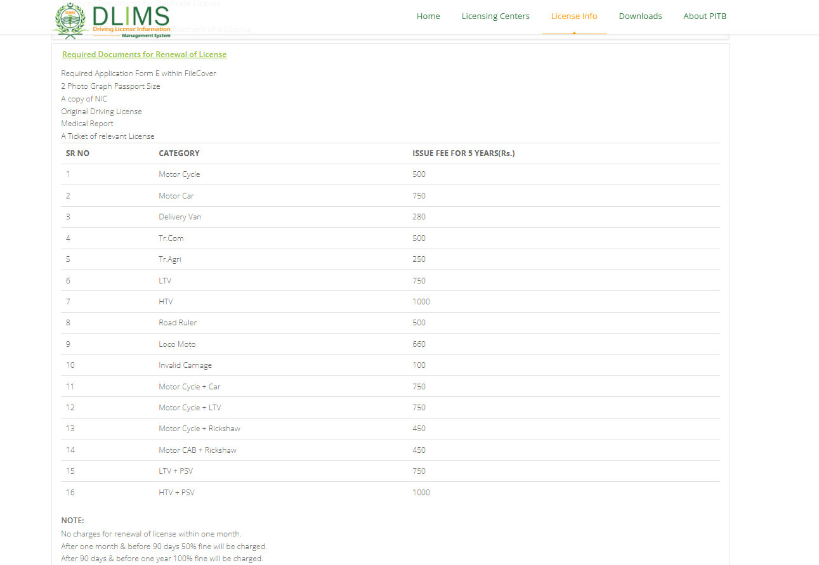Click the 450 fee for Motor CAB + Rickshaw

pos(419,450)
